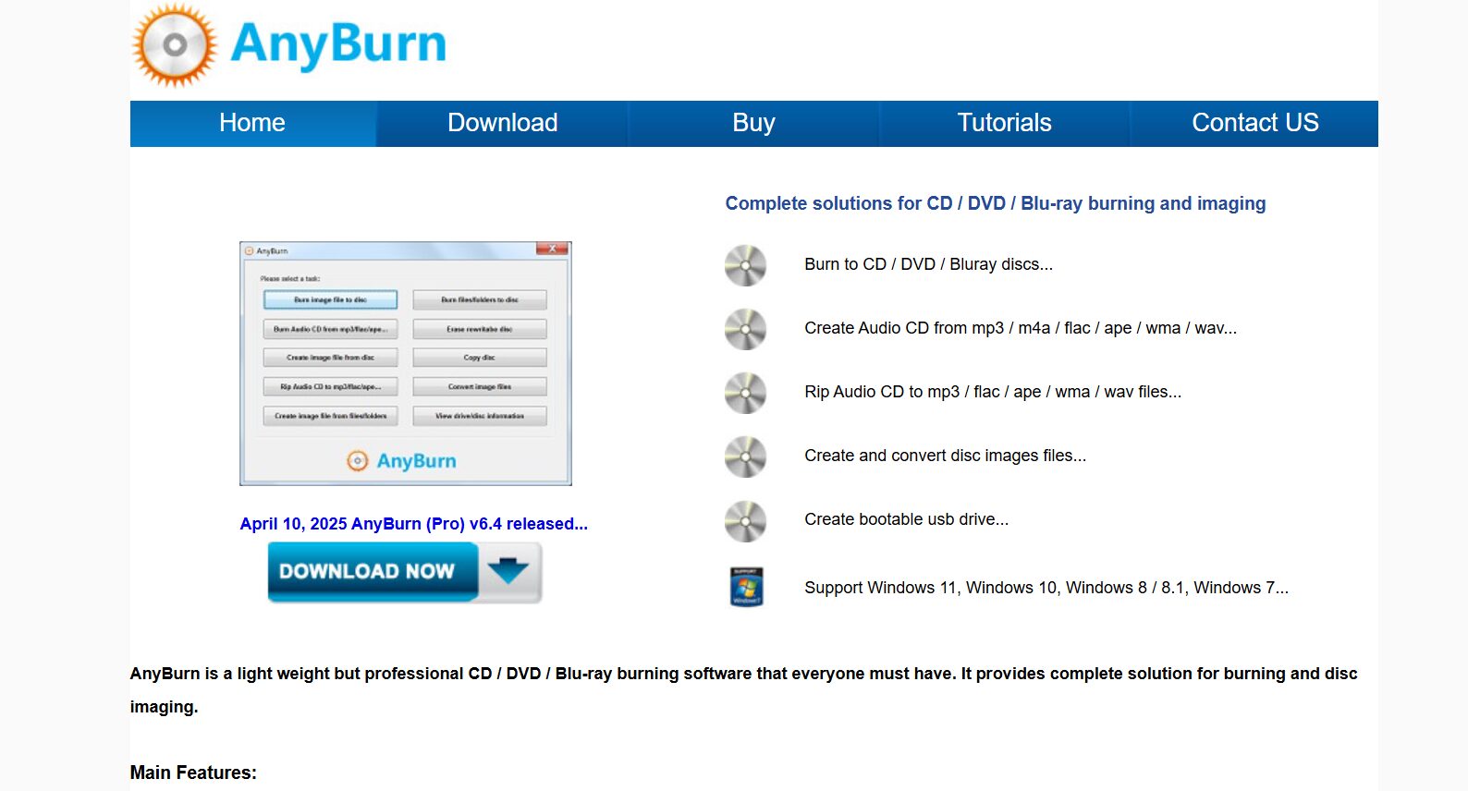Click disc icon beside Create and convert images
This screenshot has height=791, width=1468.
coord(745,456)
